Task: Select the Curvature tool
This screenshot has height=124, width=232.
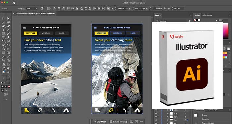Action: (x=8, y=26)
